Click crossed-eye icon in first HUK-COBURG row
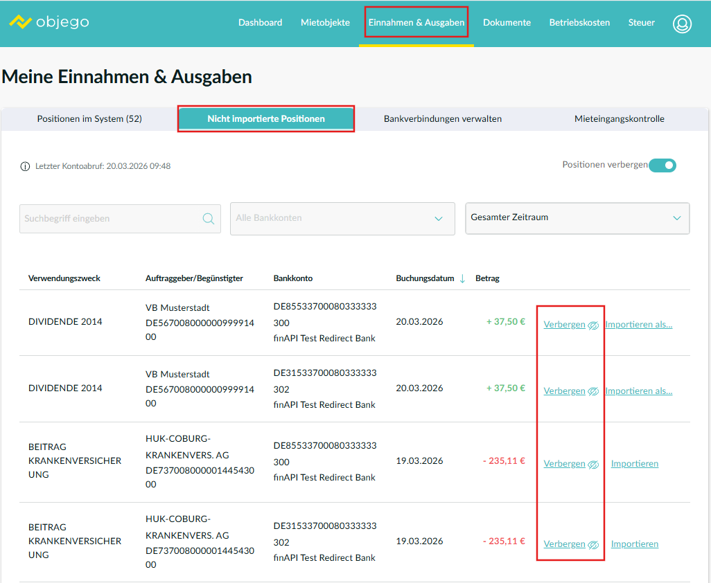 click(x=593, y=464)
